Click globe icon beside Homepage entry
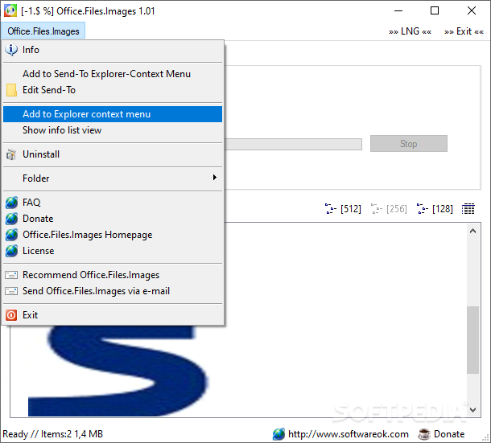This screenshot has height=443, width=491. click(x=11, y=235)
